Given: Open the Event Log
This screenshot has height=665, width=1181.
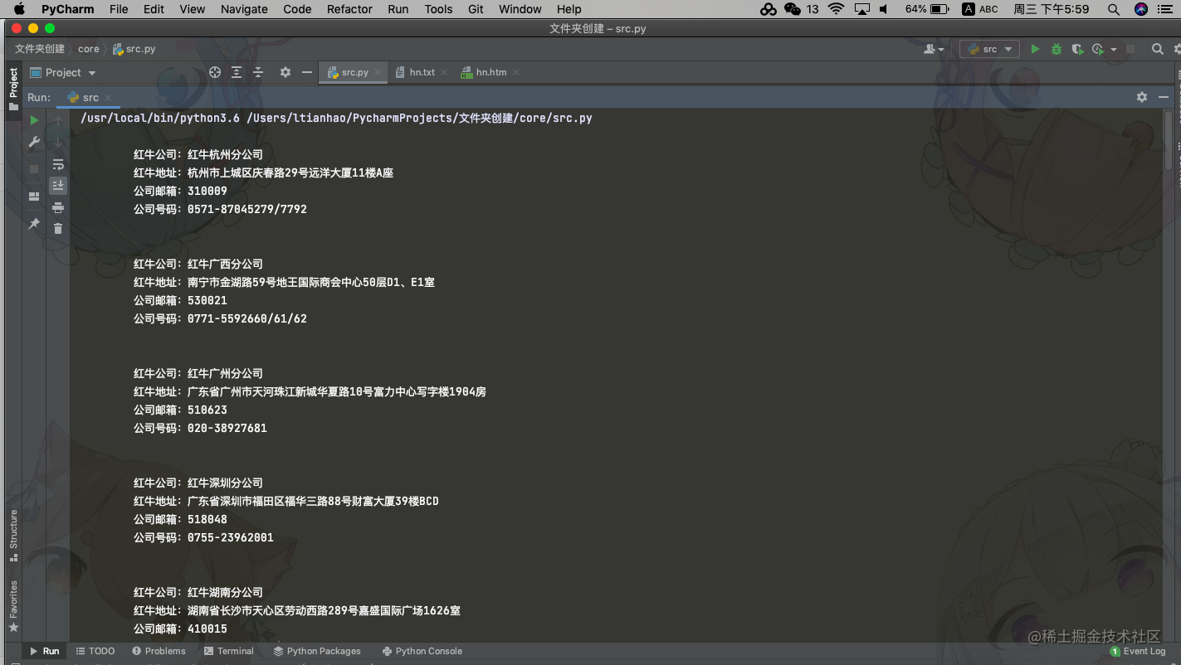Looking at the screenshot, I should coord(1138,651).
